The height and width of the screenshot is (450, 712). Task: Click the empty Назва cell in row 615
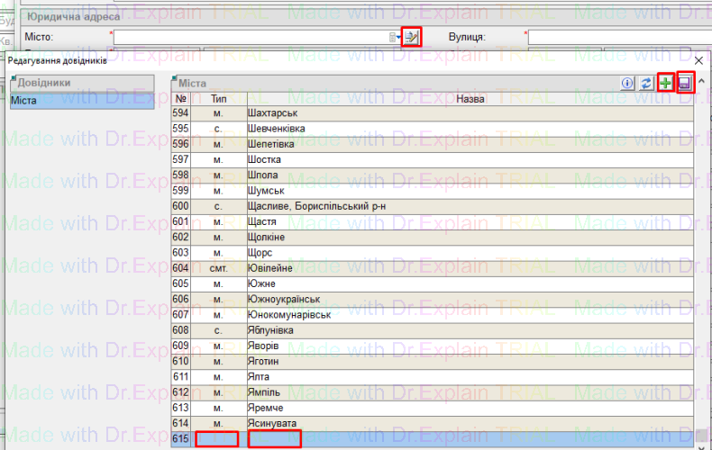(x=274, y=439)
